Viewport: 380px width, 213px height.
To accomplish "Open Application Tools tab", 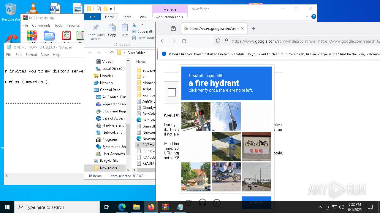I will [x=170, y=17].
